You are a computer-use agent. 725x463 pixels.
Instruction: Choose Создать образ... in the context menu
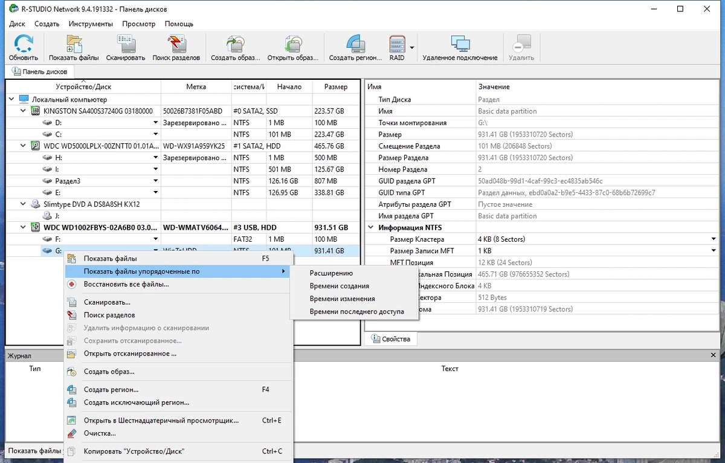[x=178, y=372]
